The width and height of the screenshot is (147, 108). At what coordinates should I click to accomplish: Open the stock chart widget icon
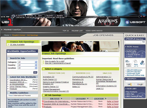(x=127, y=61)
